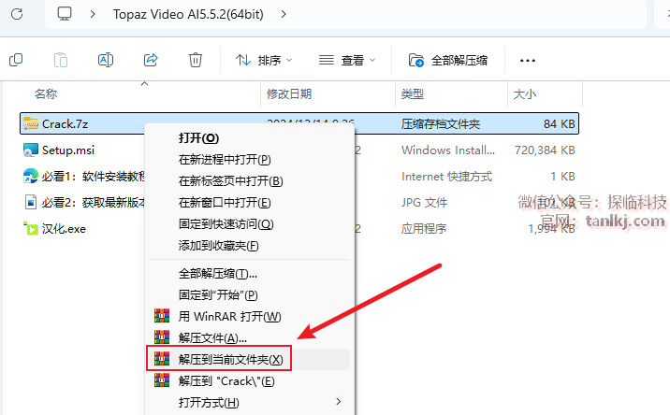The width and height of the screenshot is (670, 415).
Task: Click WinRAR icon beside 用 WinRAR 打开
Action: [x=162, y=316]
